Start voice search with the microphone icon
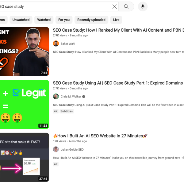Screen dimensions: 184x184 point(143,6)
